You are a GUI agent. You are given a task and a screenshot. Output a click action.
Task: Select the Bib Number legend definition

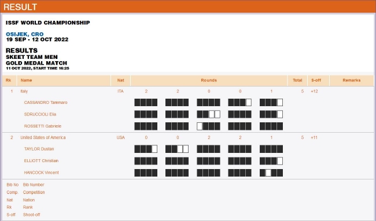pyautogui.click(x=34, y=185)
